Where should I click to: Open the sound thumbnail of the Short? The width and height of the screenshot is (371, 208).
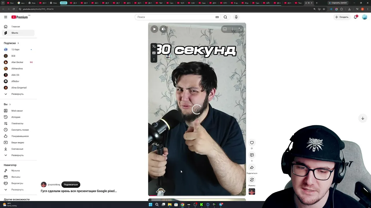(x=252, y=192)
